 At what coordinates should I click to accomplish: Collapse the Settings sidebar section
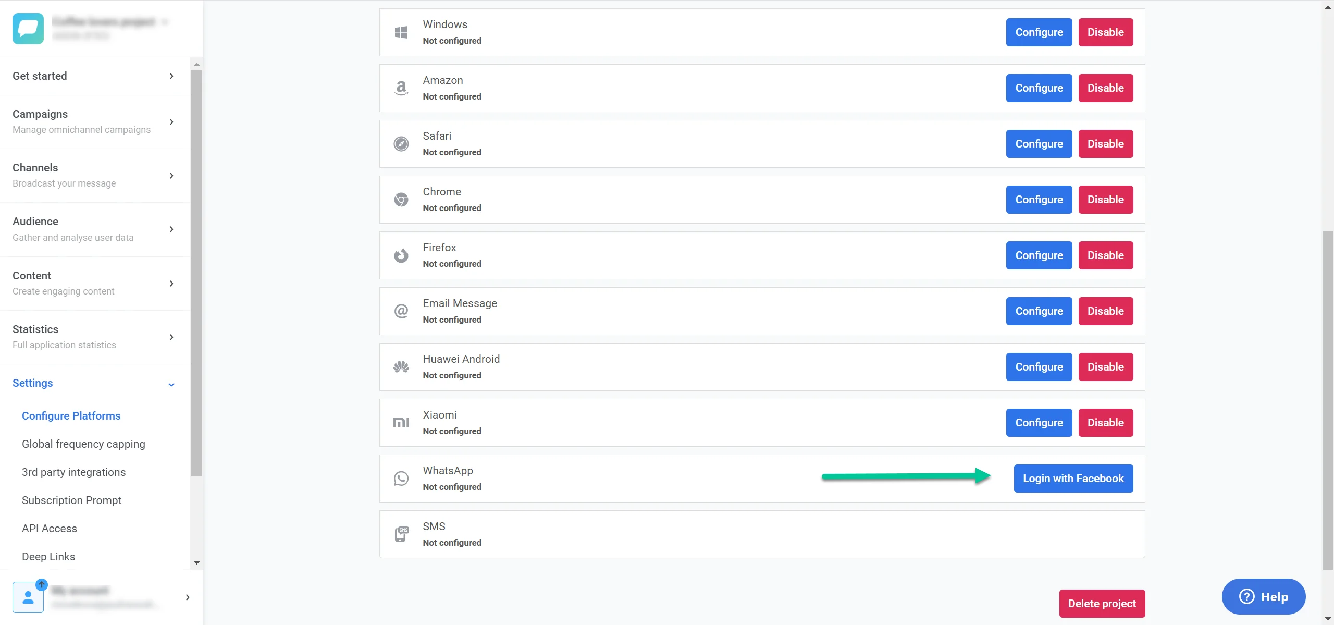click(171, 384)
